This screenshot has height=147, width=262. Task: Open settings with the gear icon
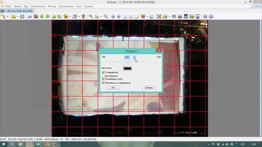pos(205,16)
